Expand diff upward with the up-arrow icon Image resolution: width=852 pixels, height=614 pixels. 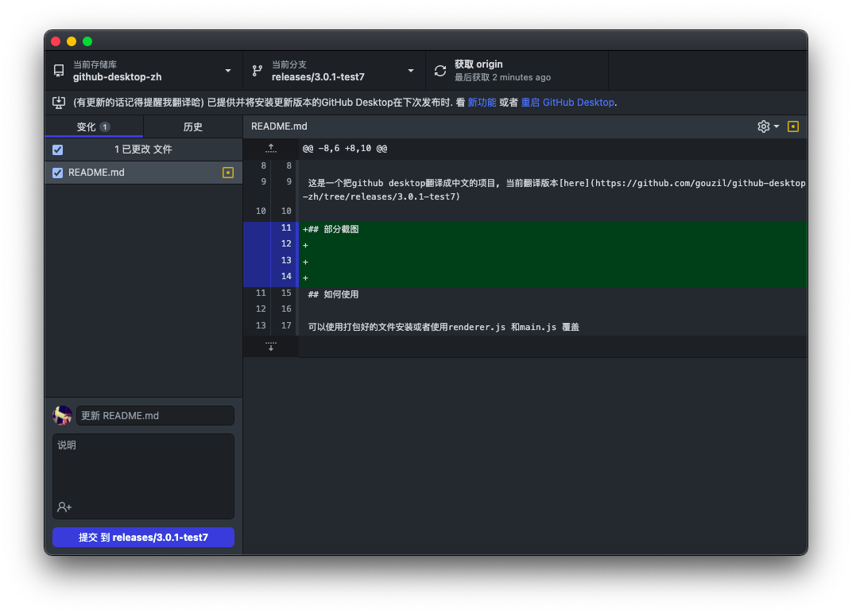click(x=271, y=149)
